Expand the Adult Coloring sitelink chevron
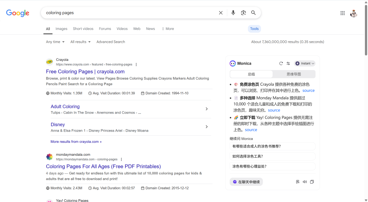The width and height of the screenshot is (368, 202). pos(206,109)
